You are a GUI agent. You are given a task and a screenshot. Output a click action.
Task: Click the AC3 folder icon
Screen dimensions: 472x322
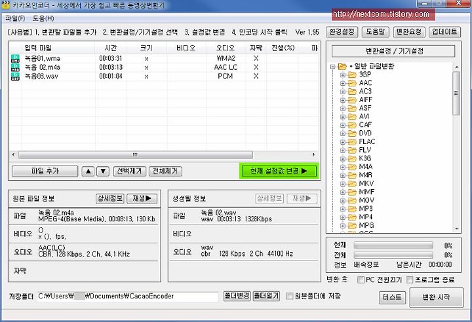352,92
